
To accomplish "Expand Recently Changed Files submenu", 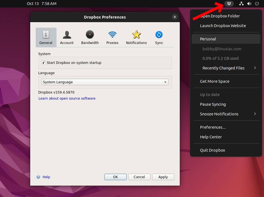I will [x=226, y=68].
